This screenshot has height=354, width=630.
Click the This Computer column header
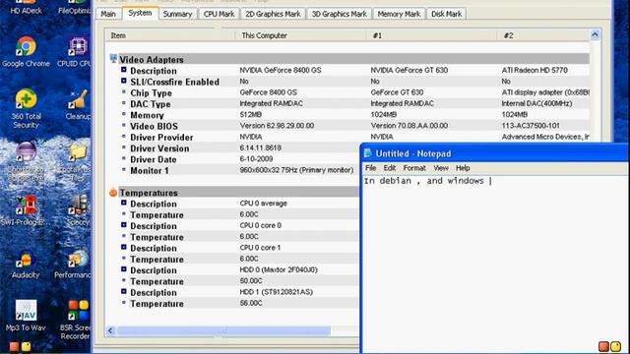pos(300,35)
